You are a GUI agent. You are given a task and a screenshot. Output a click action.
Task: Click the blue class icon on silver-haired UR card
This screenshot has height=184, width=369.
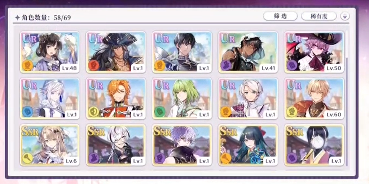pyautogui.click(x=27, y=112)
